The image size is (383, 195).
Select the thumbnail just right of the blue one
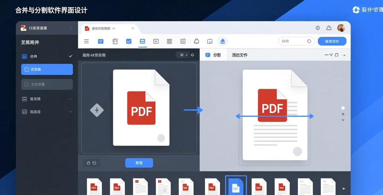click(259, 187)
